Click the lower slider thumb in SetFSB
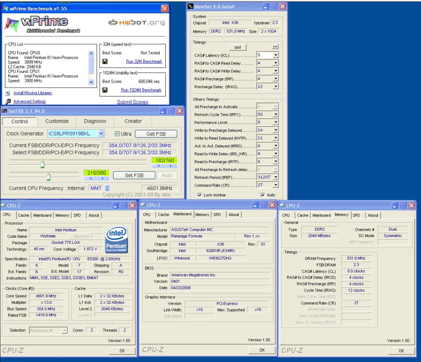 (x=48, y=177)
